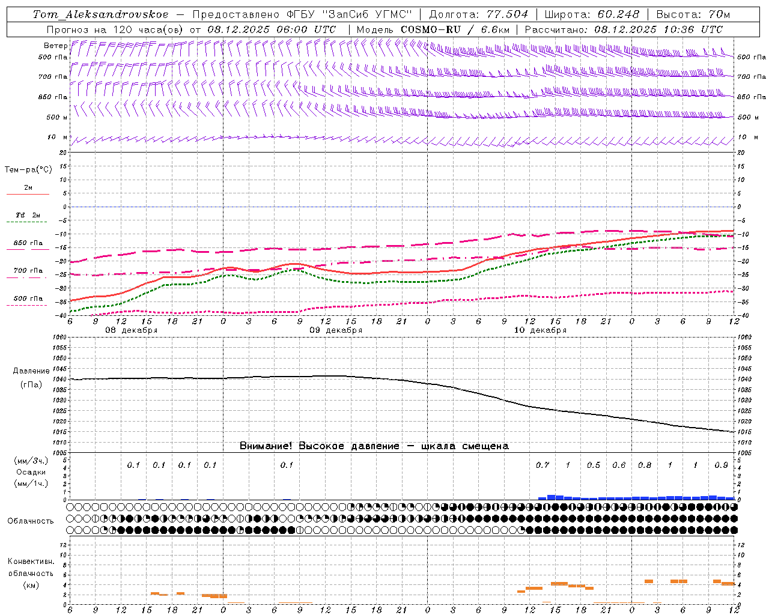Select the Тем-ра(°C) temperature panel label
Screen dimensions: 769x615
pos(28,170)
